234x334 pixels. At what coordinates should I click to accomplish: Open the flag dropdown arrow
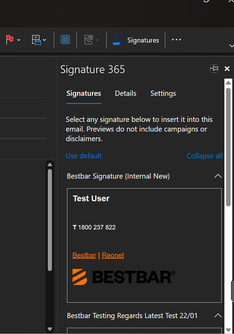tap(19, 40)
